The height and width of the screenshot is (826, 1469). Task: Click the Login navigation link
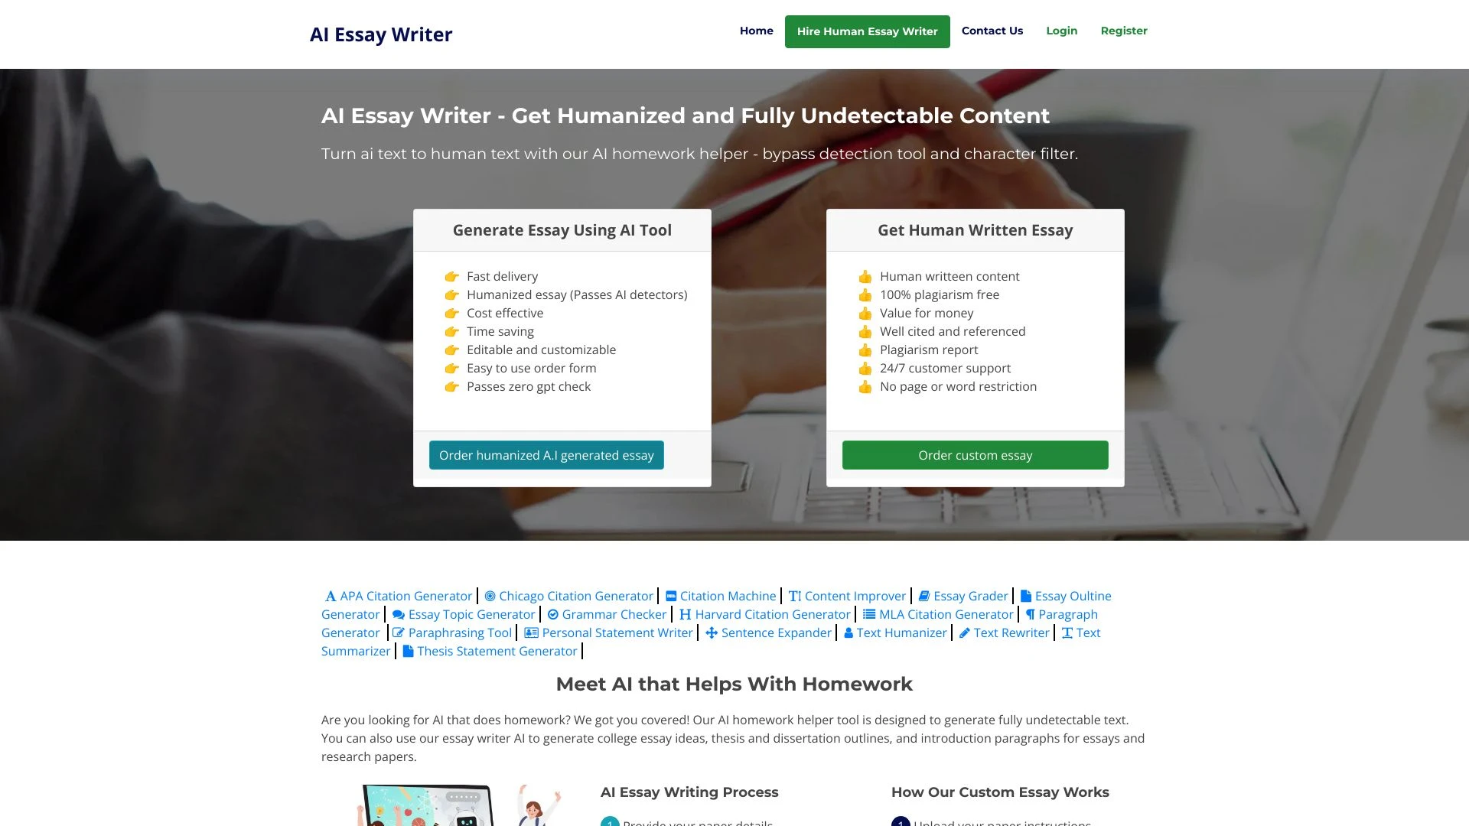click(x=1061, y=31)
